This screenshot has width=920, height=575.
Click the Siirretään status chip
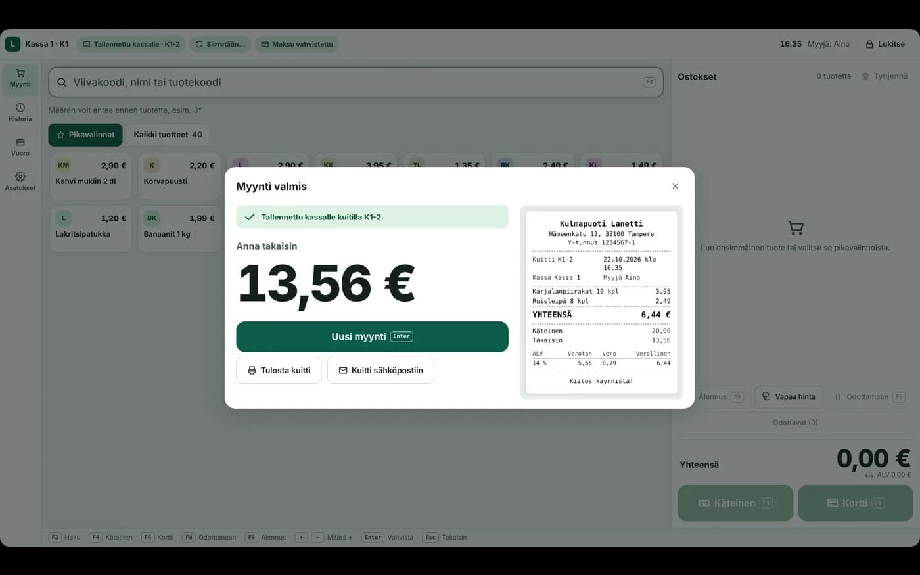pyautogui.click(x=220, y=44)
